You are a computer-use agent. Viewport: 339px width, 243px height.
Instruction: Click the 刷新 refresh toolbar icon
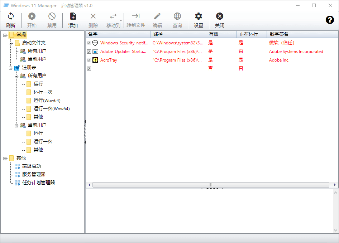pyautogui.click(x=11, y=16)
